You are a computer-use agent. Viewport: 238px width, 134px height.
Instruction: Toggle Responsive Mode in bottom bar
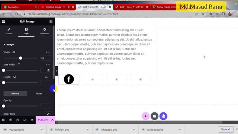pos(25,120)
